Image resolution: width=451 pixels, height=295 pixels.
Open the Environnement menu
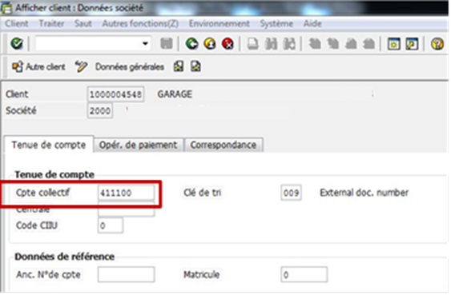click(x=219, y=23)
